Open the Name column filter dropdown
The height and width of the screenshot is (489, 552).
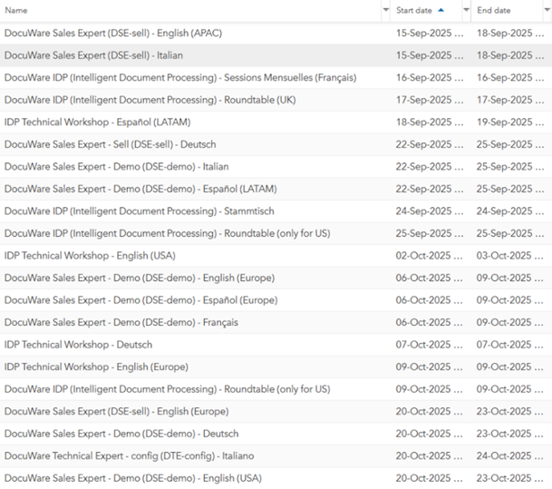(x=386, y=11)
